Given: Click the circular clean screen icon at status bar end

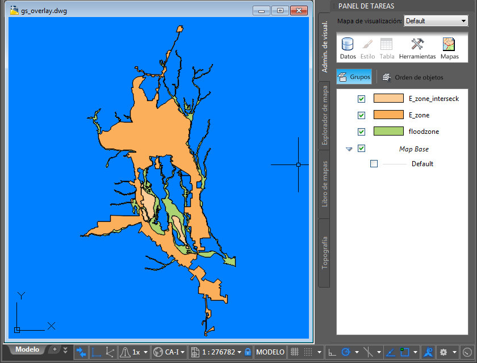Looking at the screenshot, I should (467, 352).
